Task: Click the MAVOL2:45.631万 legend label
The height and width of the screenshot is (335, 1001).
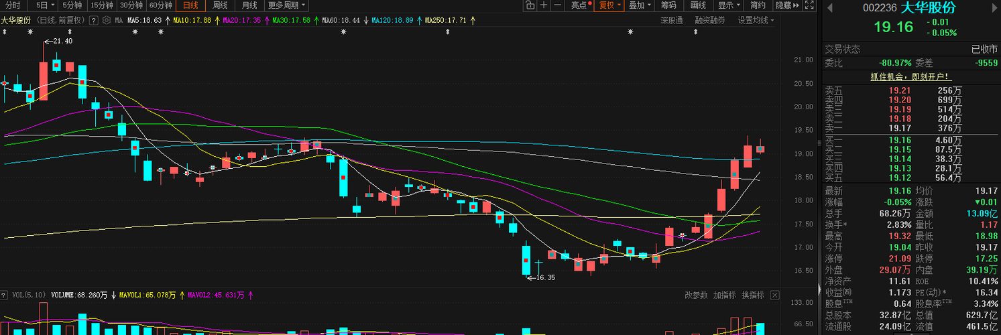Action: click(216, 295)
